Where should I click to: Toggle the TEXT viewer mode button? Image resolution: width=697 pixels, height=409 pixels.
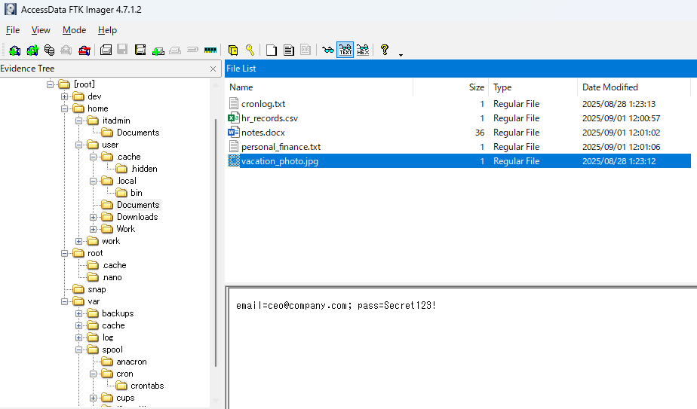pos(345,50)
